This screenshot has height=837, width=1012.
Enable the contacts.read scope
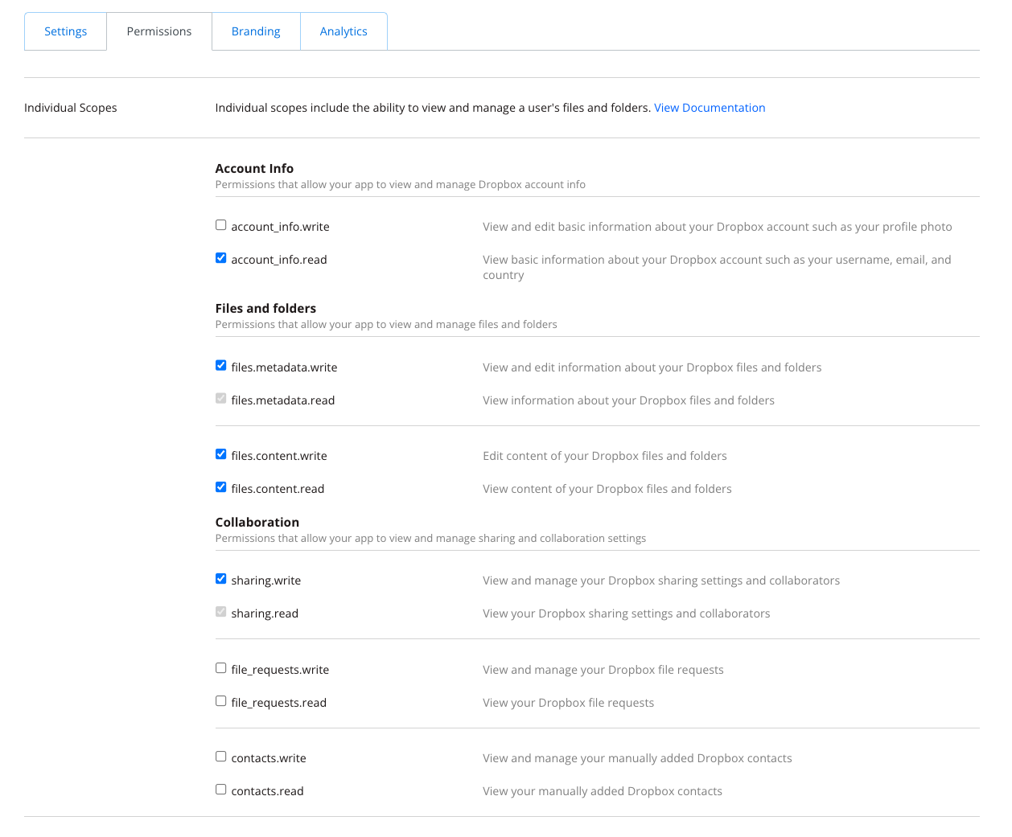(x=221, y=790)
